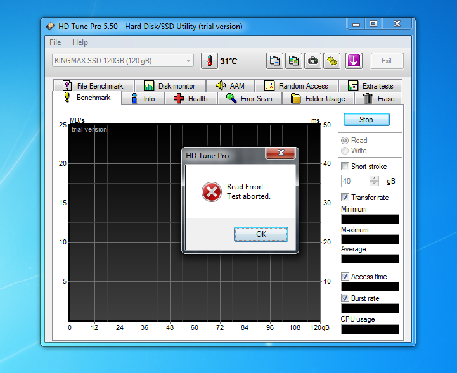Open the Error Scan tab
Screen dimensions: 457x373
tap(250, 99)
